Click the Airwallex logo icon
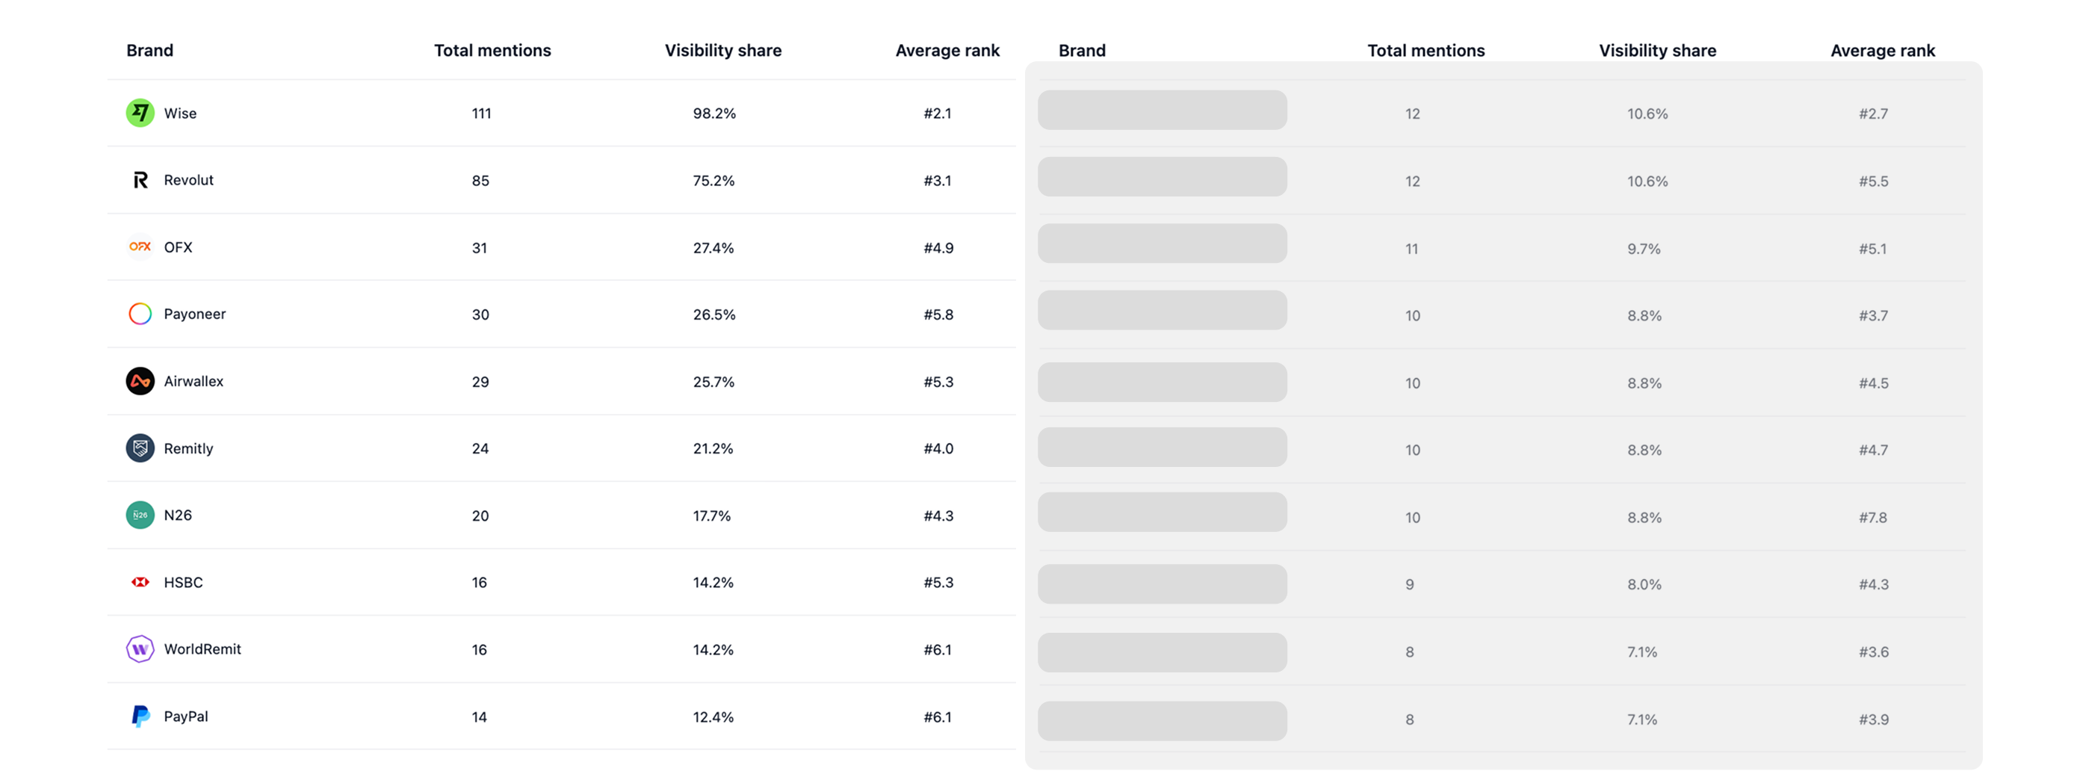The width and height of the screenshot is (2077, 777). [140, 381]
